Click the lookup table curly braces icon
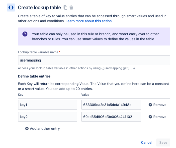 11,8
